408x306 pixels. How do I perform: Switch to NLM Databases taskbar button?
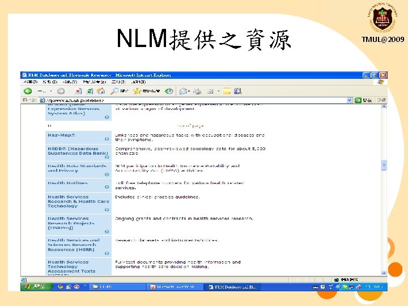click(233, 287)
